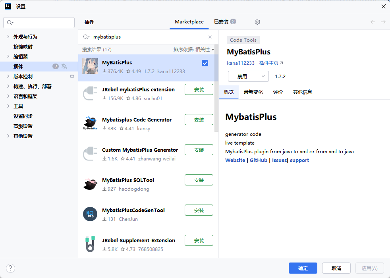Open the GitHub link
The image size is (390, 278).
(x=258, y=160)
